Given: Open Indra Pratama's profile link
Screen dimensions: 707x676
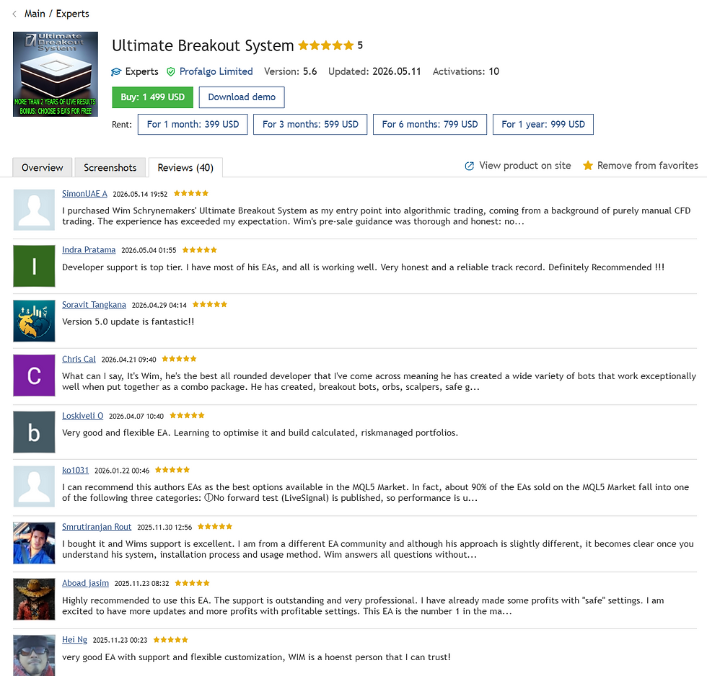Looking at the screenshot, I should pyautogui.click(x=89, y=250).
